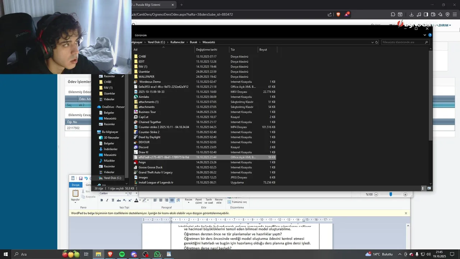
Task: Toggle the browser sidebar panel icon
Action: click(x=426, y=14)
